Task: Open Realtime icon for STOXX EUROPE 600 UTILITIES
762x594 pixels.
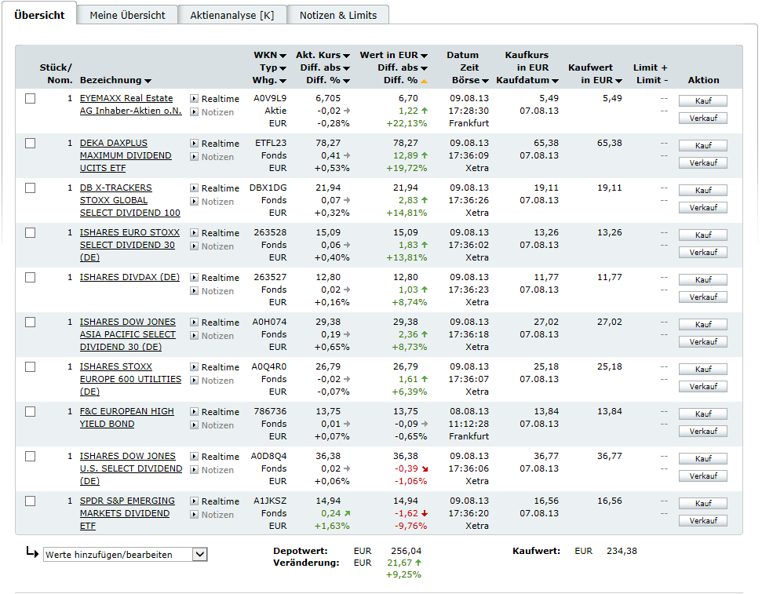Action: [194, 367]
